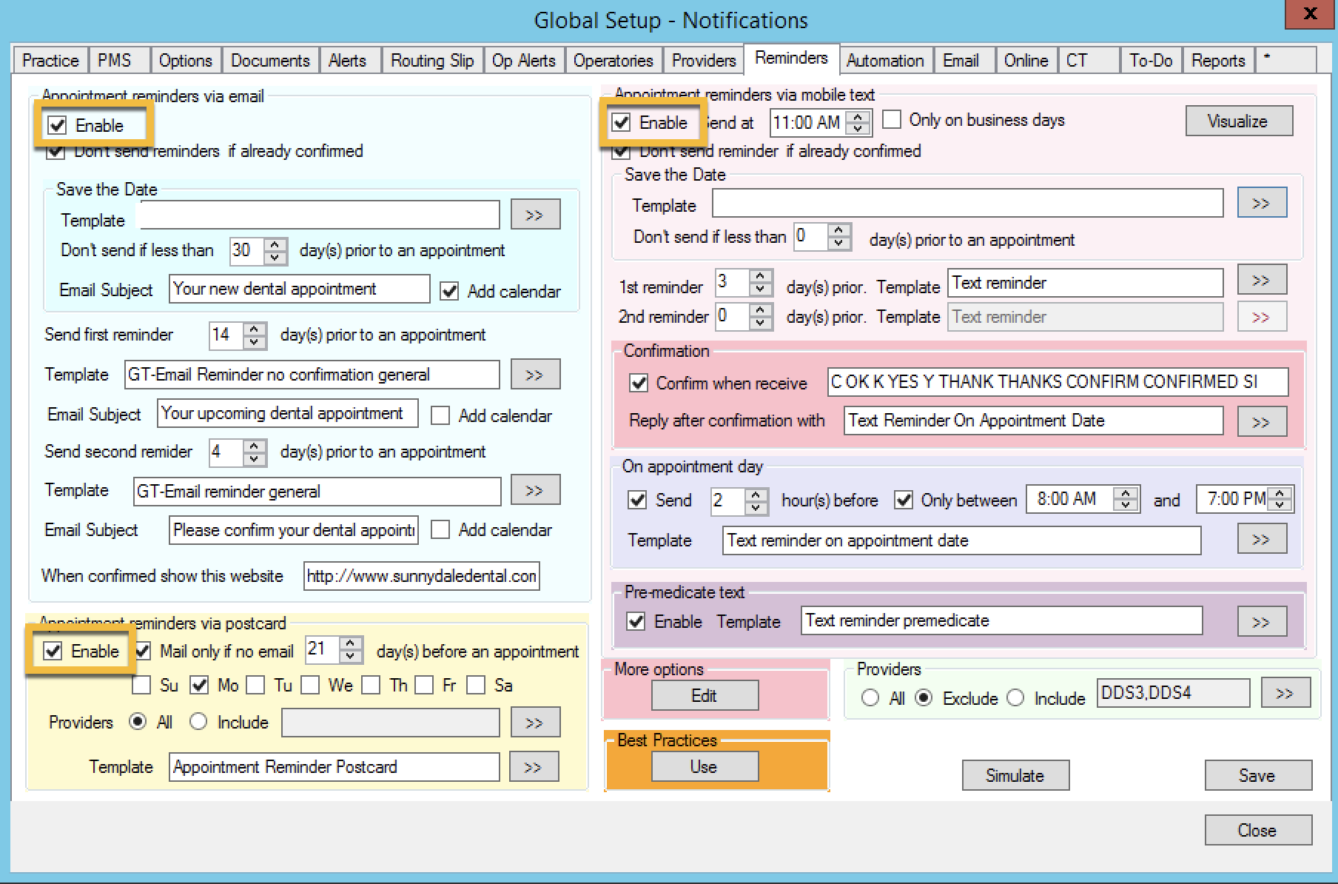Click >> next to Text reminder premedicate
Image resolution: width=1338 pixels, height=884 pixels.
pyautogui.click(x=1261, y=621)
